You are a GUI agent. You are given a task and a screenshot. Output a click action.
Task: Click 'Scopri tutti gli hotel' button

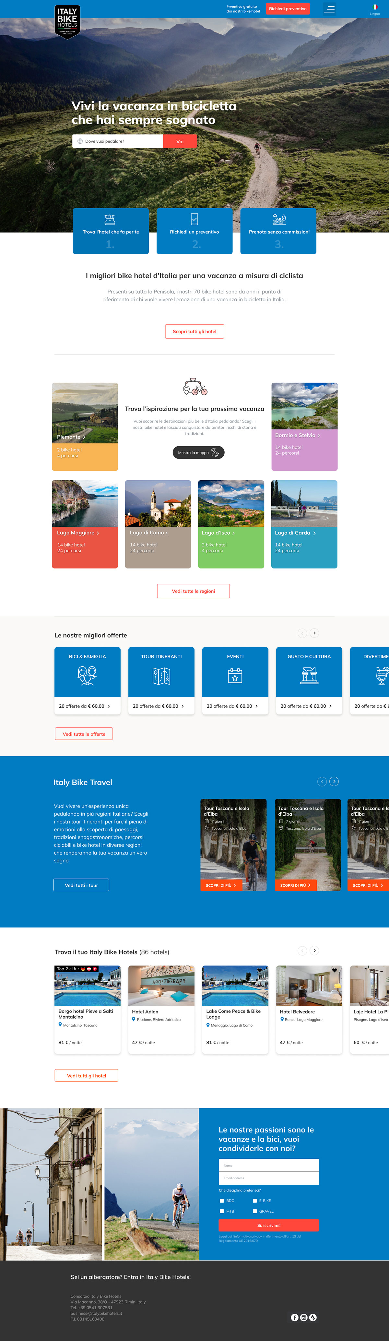[x=194, y=332]
